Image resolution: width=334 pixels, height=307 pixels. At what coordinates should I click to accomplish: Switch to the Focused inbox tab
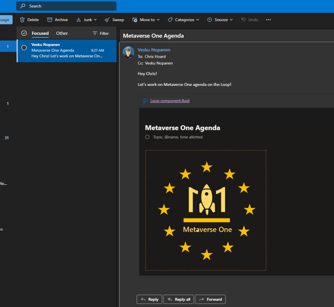[x=40, y=33]
